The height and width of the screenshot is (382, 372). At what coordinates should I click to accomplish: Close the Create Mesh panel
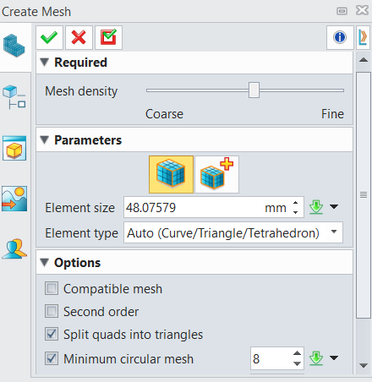click(362, 10)
